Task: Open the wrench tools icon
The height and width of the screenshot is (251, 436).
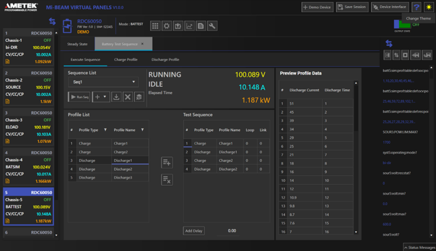Action: (x=212, y=26)
